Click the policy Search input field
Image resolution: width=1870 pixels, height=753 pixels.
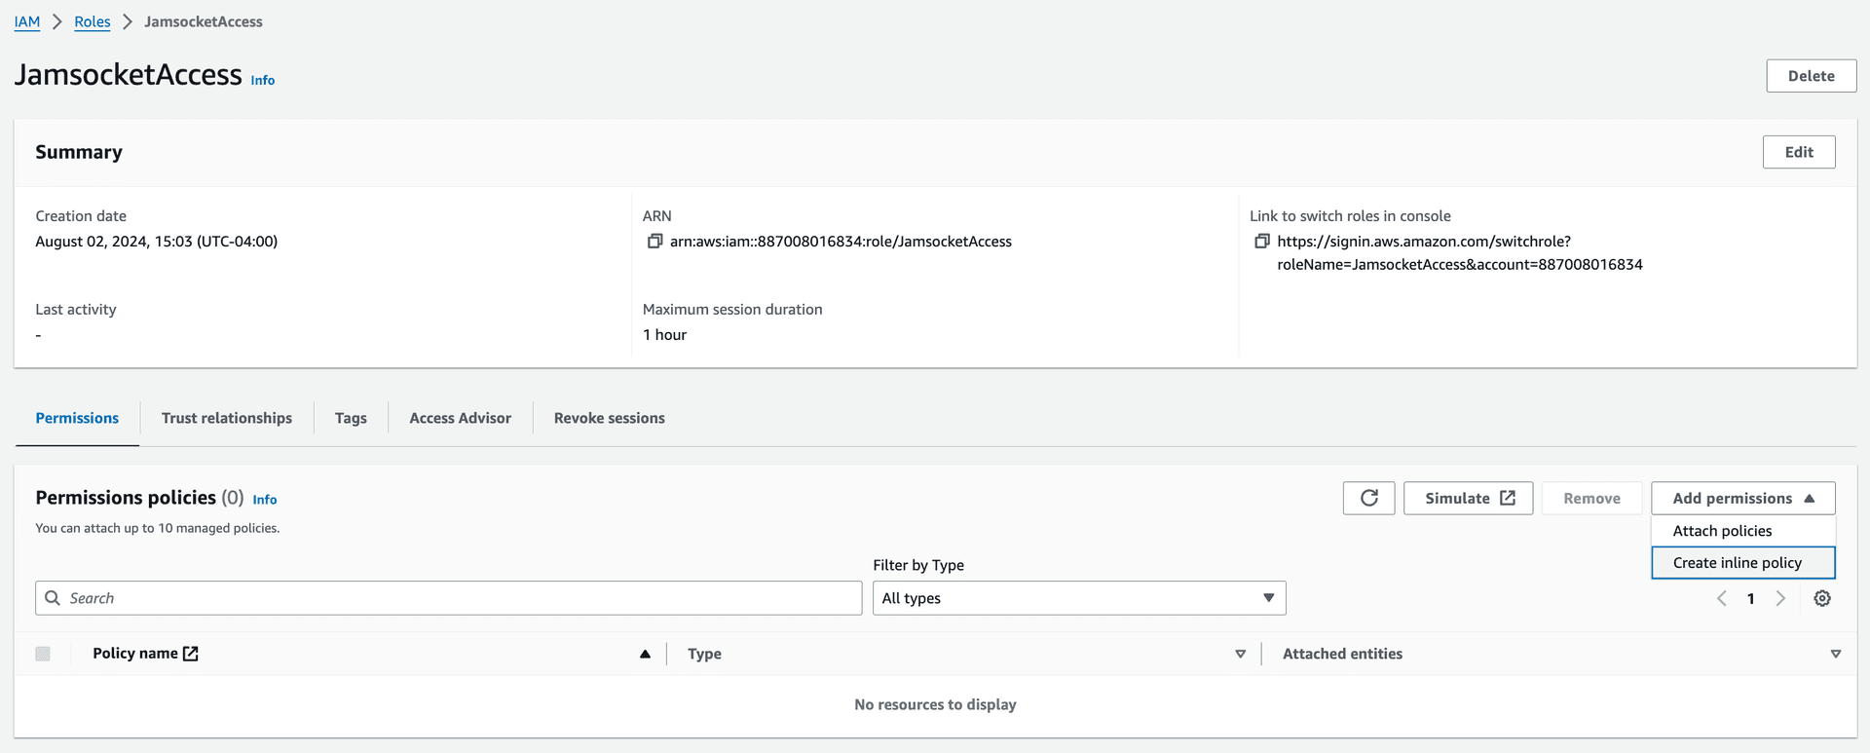(449, 598)
